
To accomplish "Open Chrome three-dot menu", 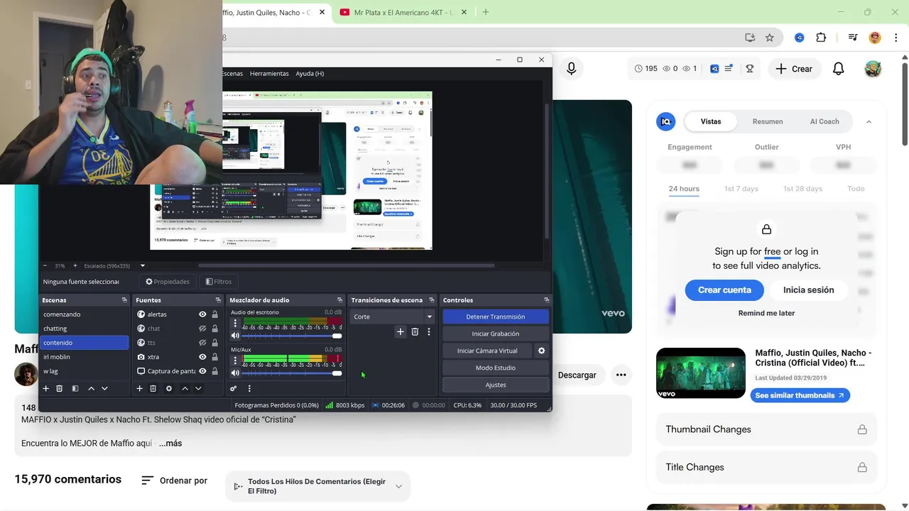I will click(x=896, y=38).
